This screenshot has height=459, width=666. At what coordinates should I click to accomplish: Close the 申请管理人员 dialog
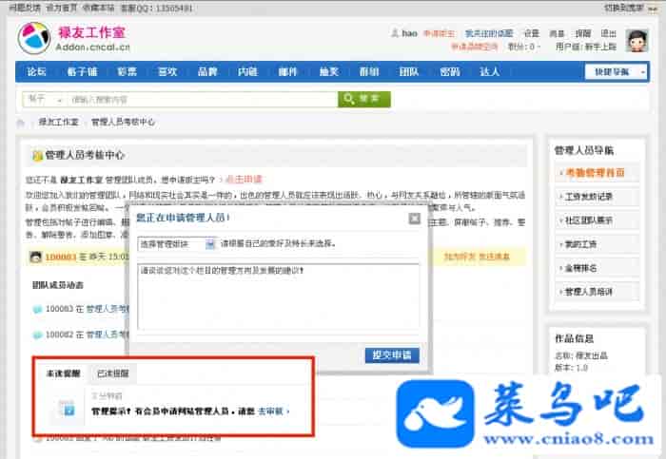pyautogui.click(x=414, y=219)
